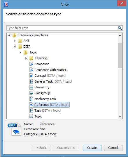Click the Create button
The width and height of the screenshot is (128, 157).
[92, 148]
